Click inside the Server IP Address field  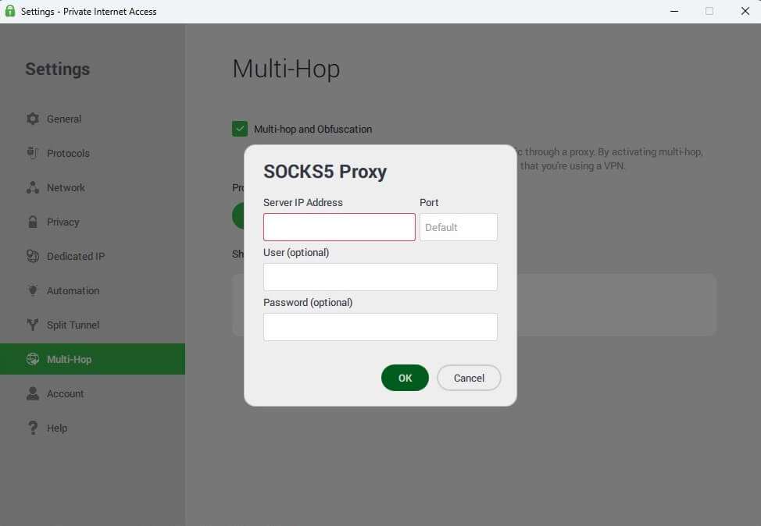(339, 227)
